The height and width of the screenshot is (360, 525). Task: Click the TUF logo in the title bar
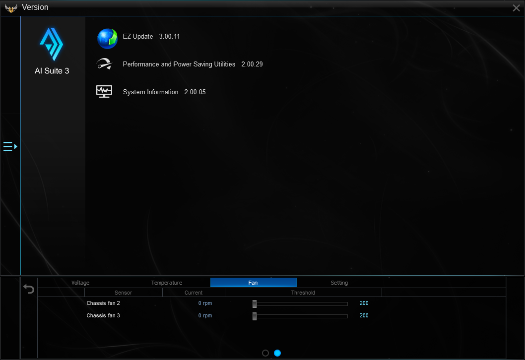click(11, 8)
